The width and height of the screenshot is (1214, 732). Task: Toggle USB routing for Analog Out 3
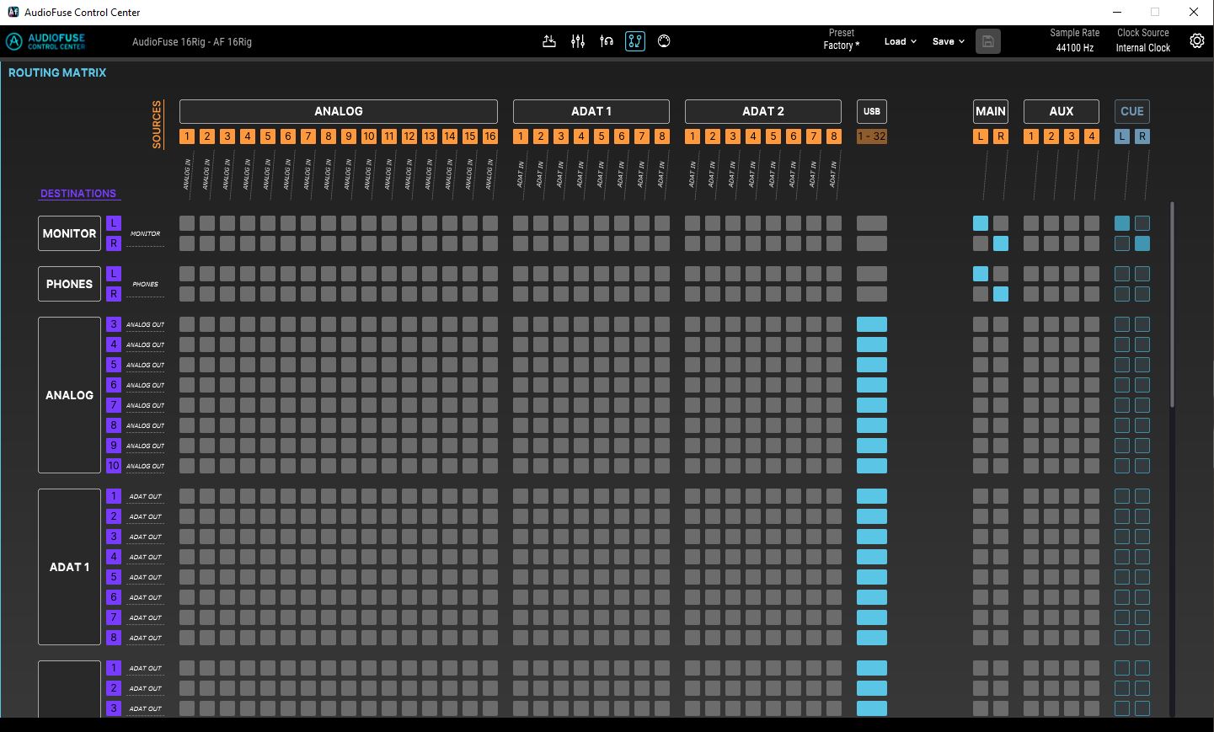click(872, 324)
